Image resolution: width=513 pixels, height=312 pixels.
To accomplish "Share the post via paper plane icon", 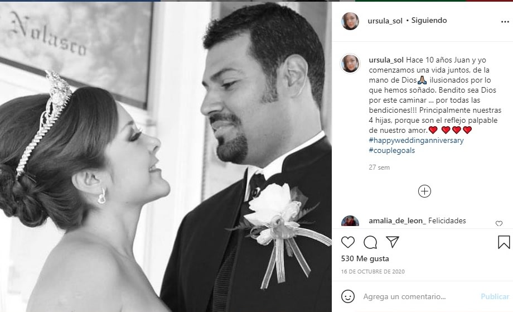I will click(x=393, y=242).
